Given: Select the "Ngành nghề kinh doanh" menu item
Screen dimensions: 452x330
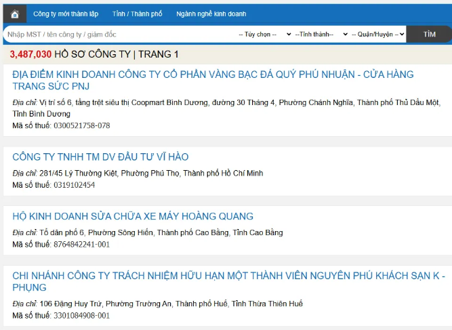Looking at the screenshot, I should [211, 14].
